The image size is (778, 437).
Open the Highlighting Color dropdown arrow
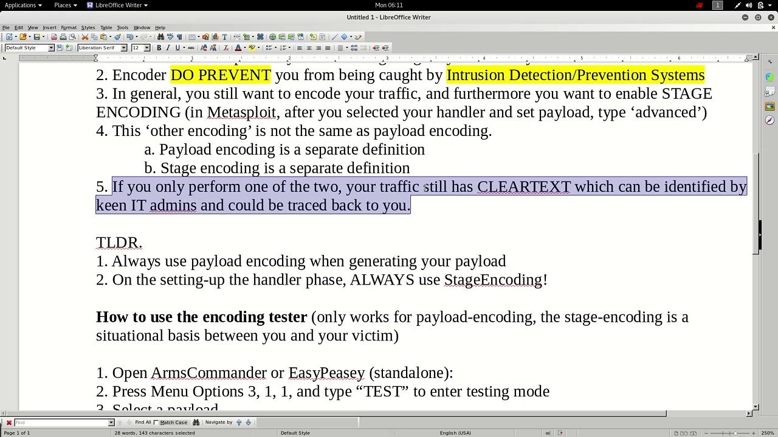[258, 48]
